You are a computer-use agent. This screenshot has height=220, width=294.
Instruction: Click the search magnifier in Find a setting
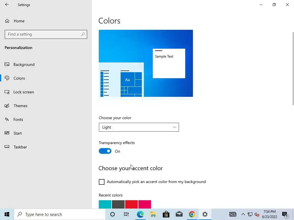(x=83, y=34)
